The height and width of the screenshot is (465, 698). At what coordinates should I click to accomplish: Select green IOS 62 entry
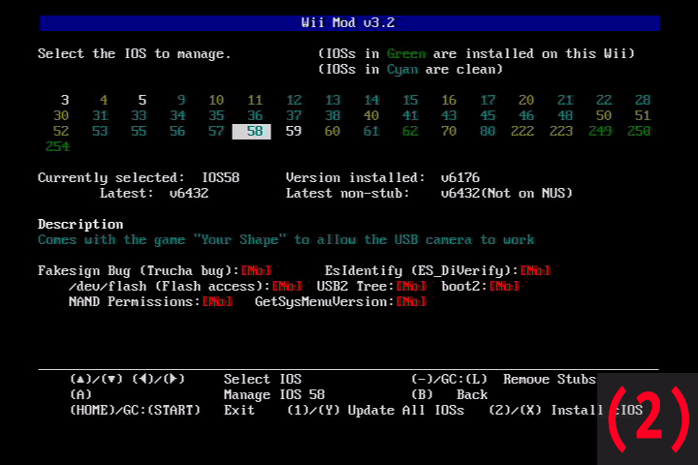[x=410, y=132]
